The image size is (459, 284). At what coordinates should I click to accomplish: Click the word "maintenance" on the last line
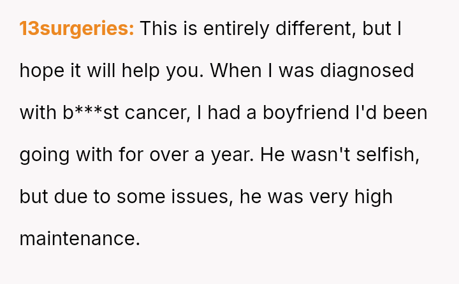tap(79, 239)
